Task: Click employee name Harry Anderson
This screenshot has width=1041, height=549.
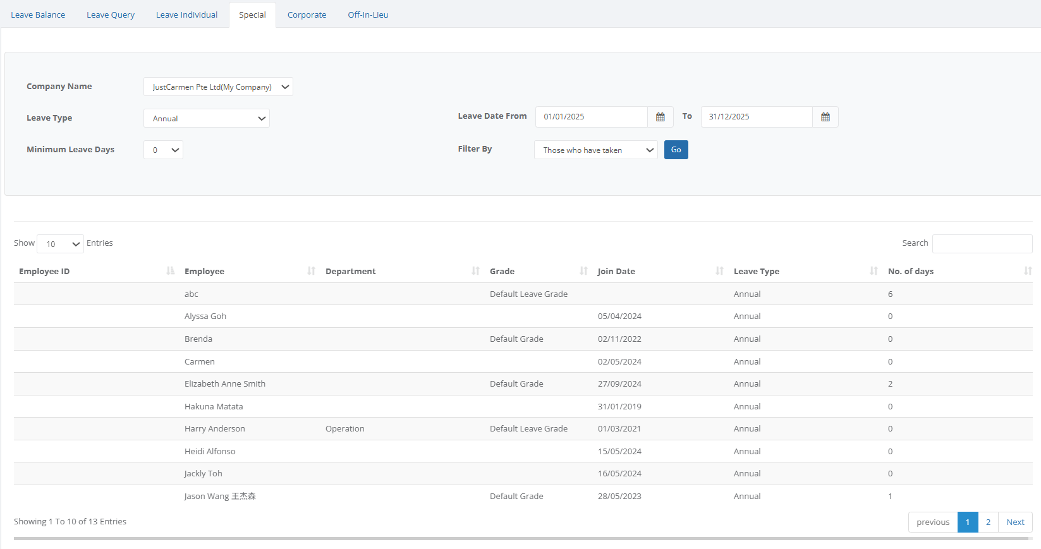Action: pyautogui.click(x=215, y=428)
